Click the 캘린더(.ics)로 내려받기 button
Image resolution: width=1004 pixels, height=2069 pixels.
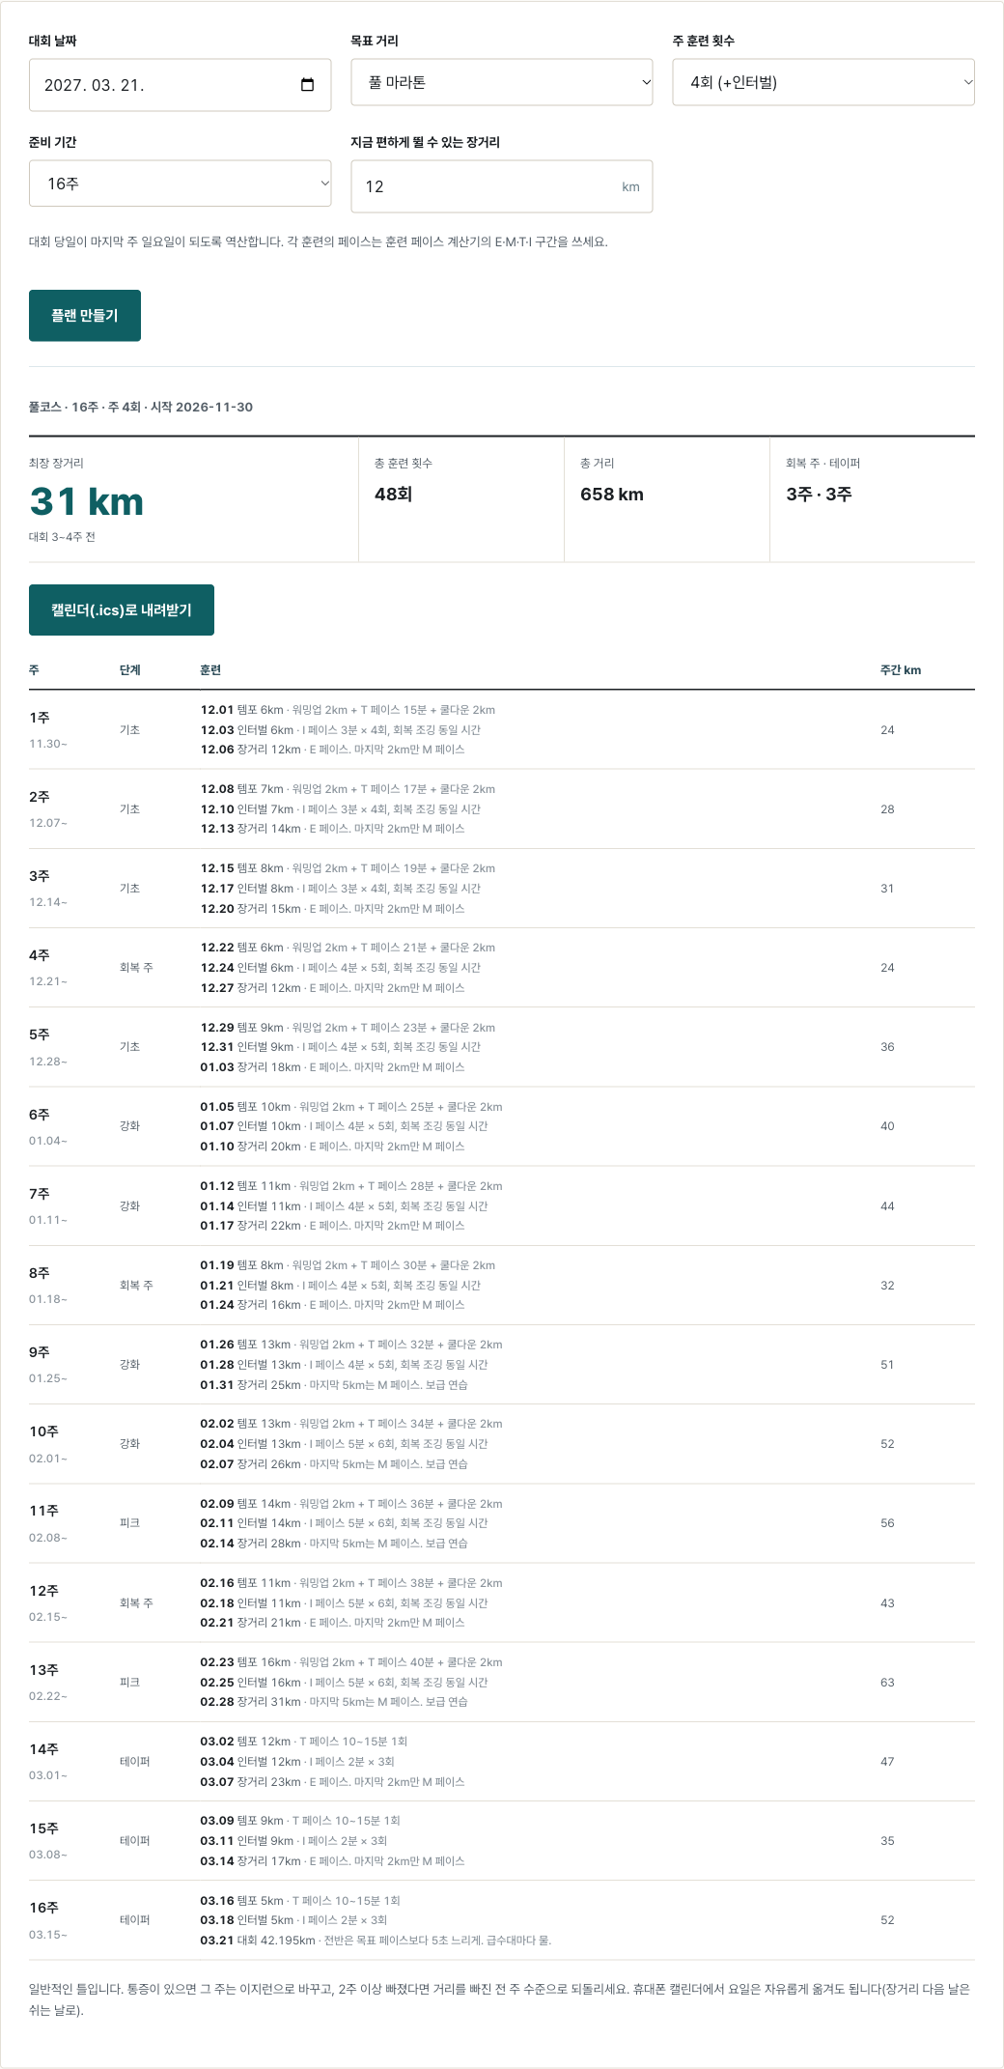click(122, 610)
